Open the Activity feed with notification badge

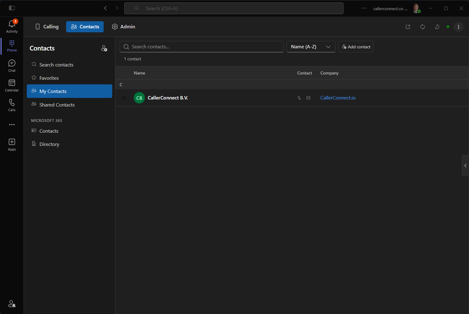tap(12, 26)
